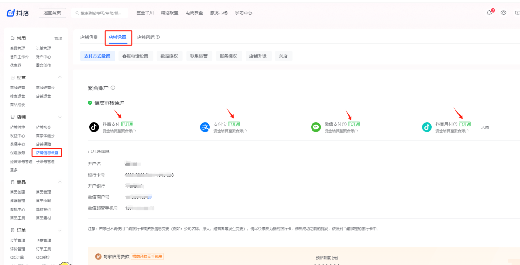520x265 pixels.
Task: Switch to the 店铺信息 tab
Action: 89,37
